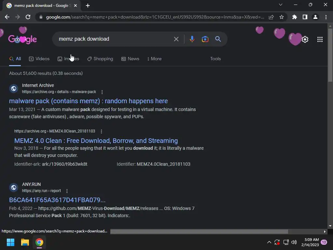Open the malware pack (contains memz) result

(x=88, y=101)
